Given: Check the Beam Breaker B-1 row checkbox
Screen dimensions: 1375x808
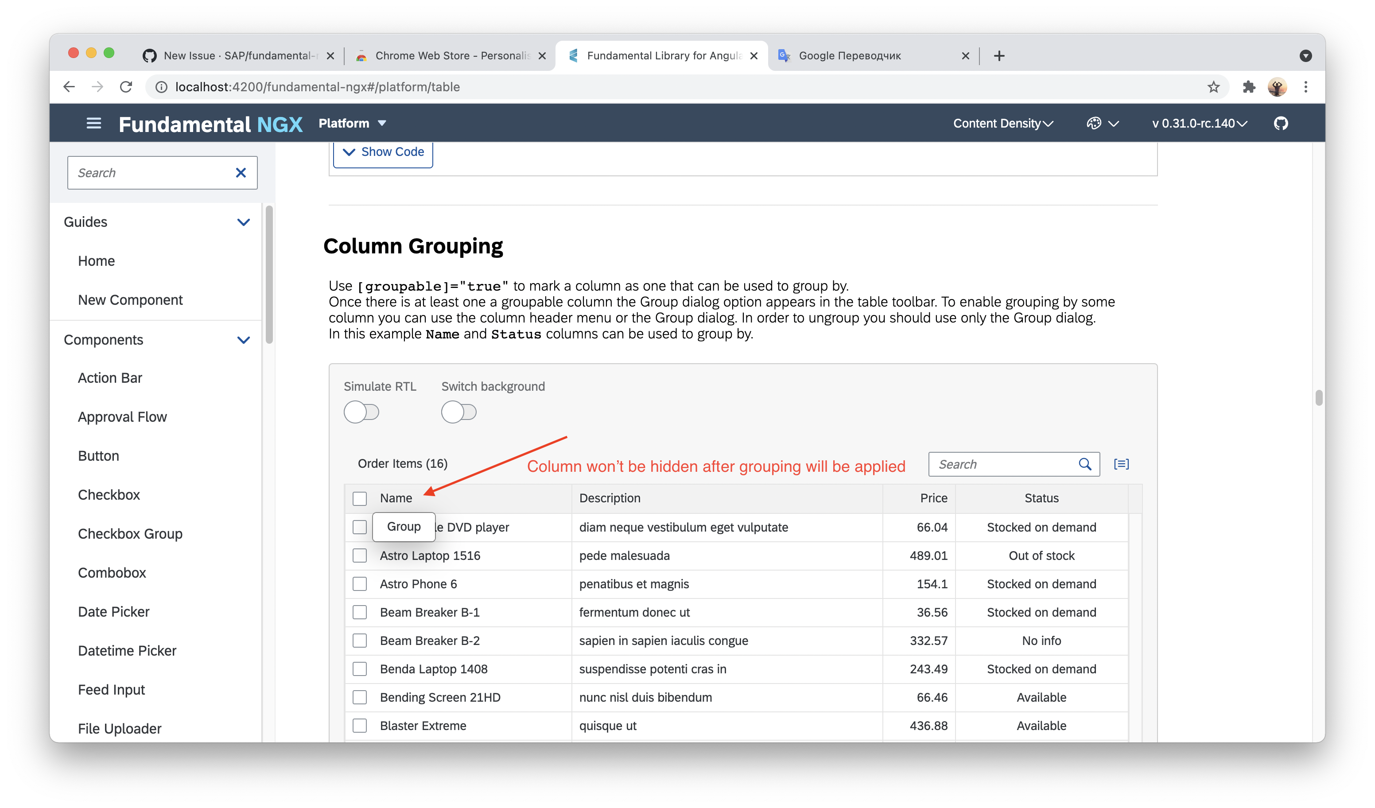Looking at the screenshot, I should [360, 612].
